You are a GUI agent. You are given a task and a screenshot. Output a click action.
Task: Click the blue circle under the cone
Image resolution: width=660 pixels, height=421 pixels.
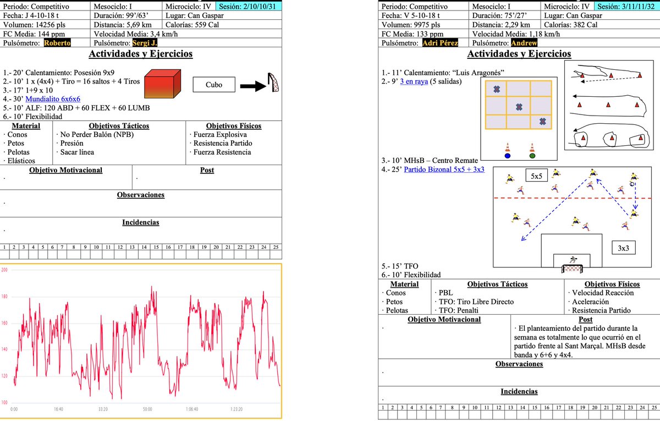pyautogui.click(x=507, y=156)
